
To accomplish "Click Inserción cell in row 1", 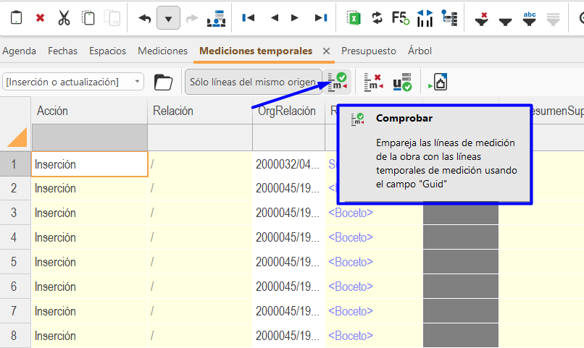I will [x=89, y=164].
